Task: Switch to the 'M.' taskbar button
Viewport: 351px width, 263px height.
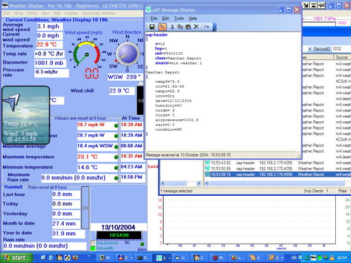Action: 217,258
